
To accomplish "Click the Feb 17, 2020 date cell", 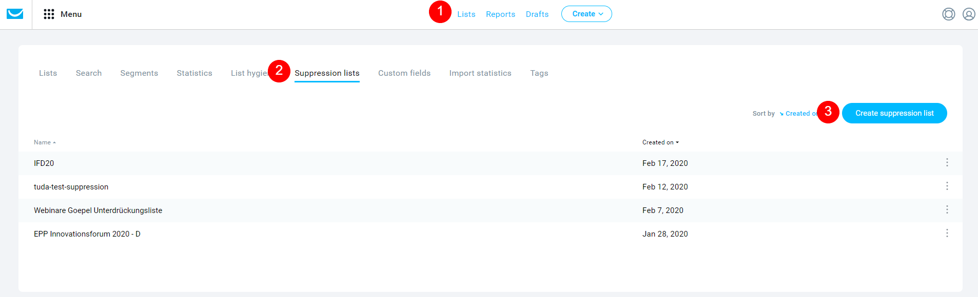I will tap(665, 163).
